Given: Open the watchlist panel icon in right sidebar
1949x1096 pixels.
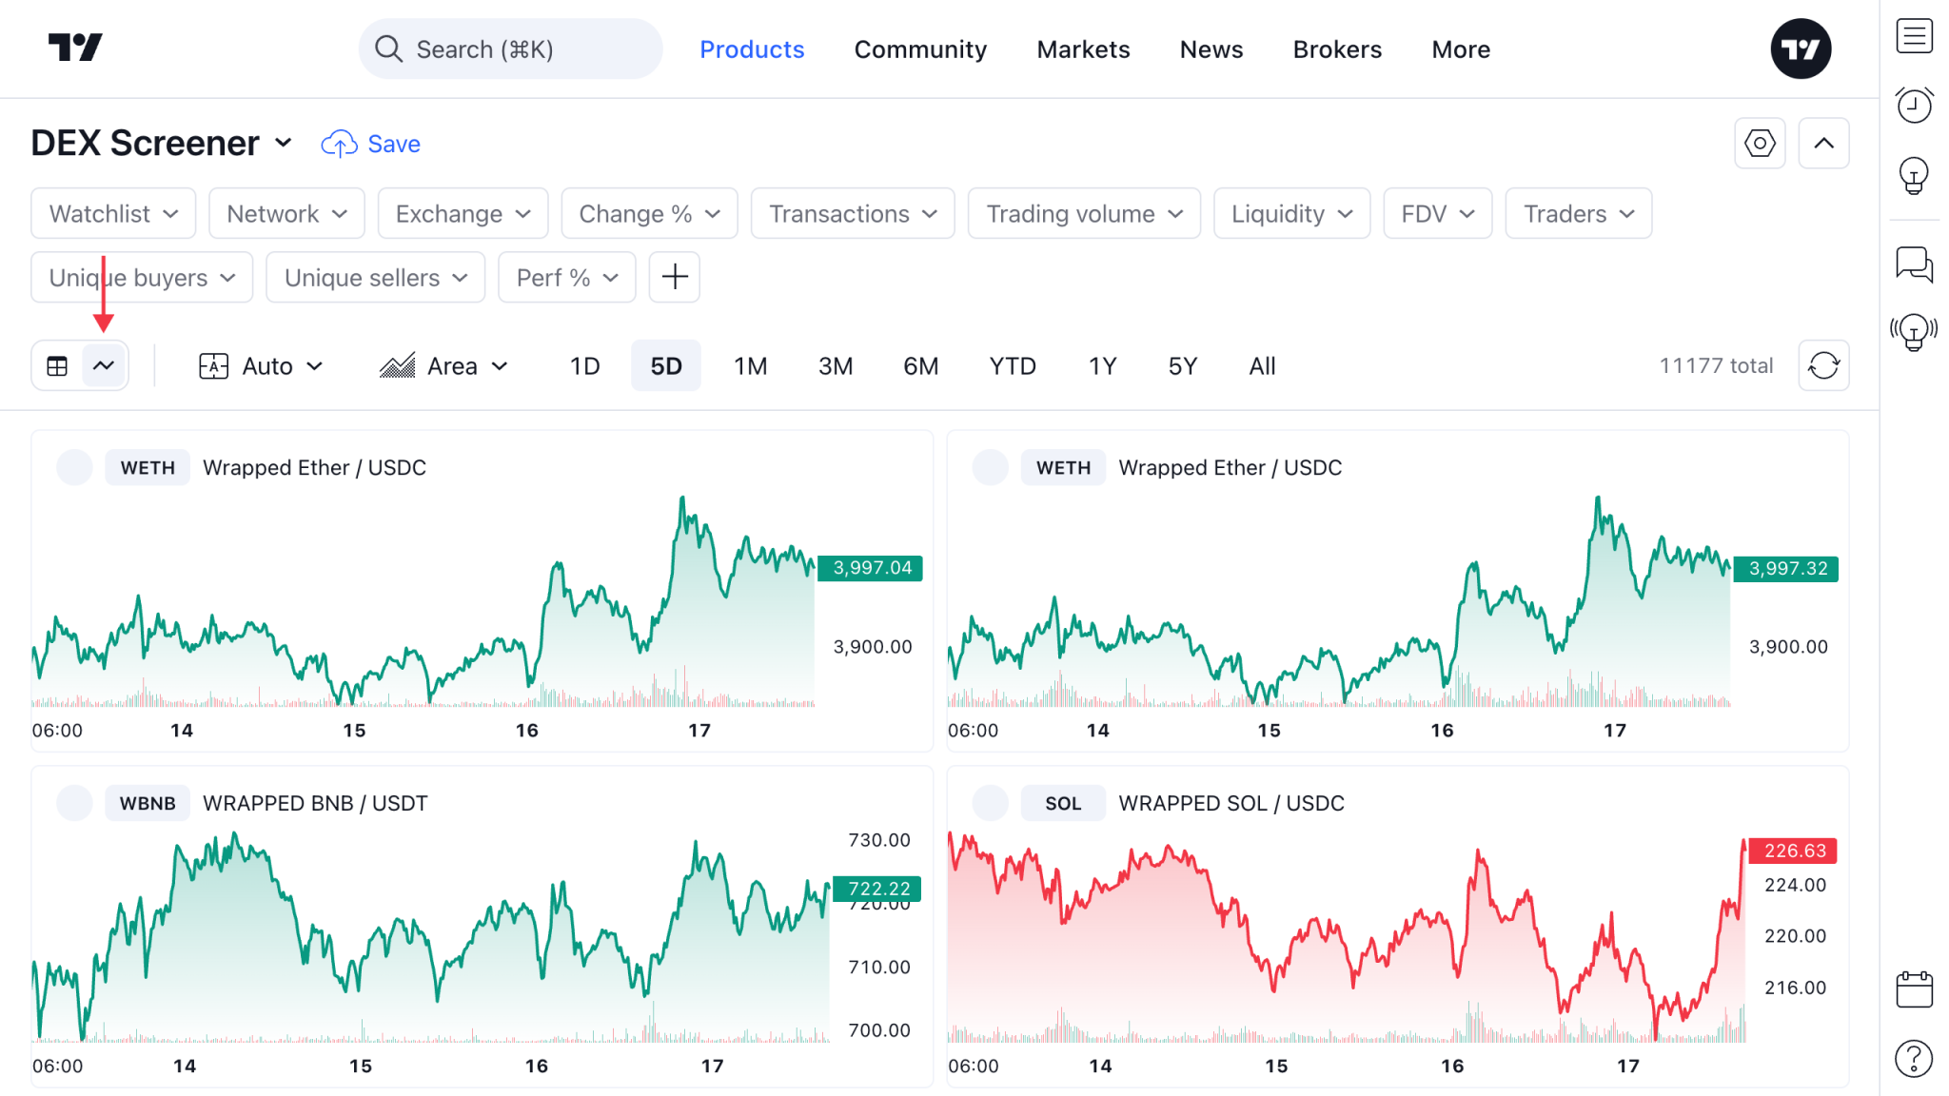Looking at the screenshot, I should click(x=1914, y=36).
